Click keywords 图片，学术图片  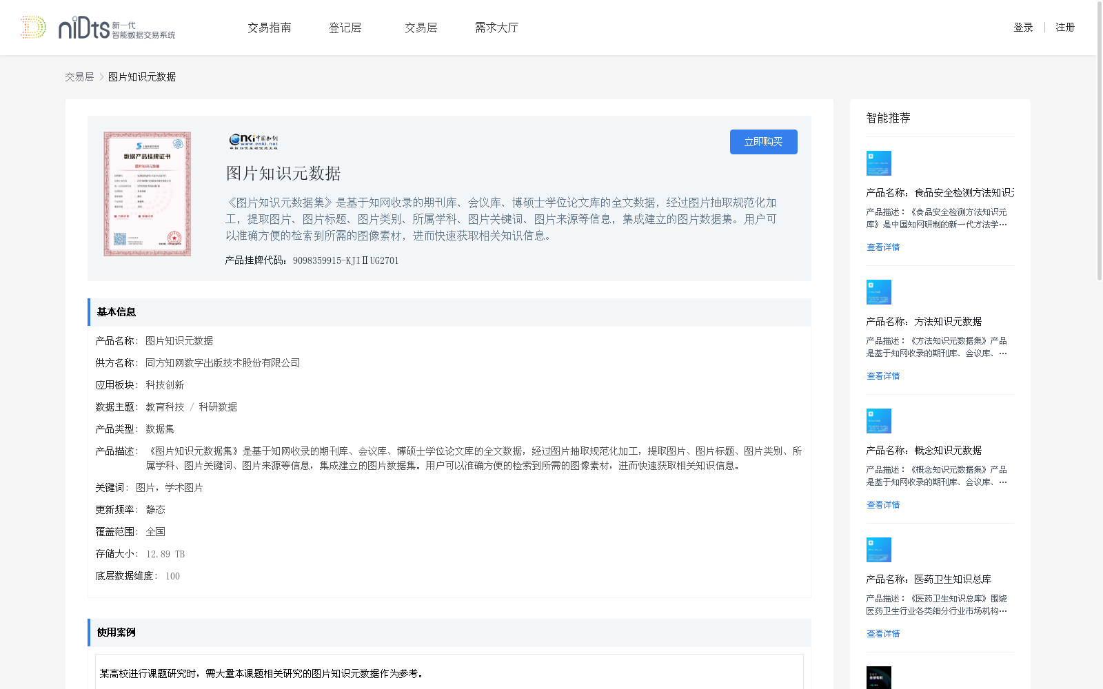169,488
